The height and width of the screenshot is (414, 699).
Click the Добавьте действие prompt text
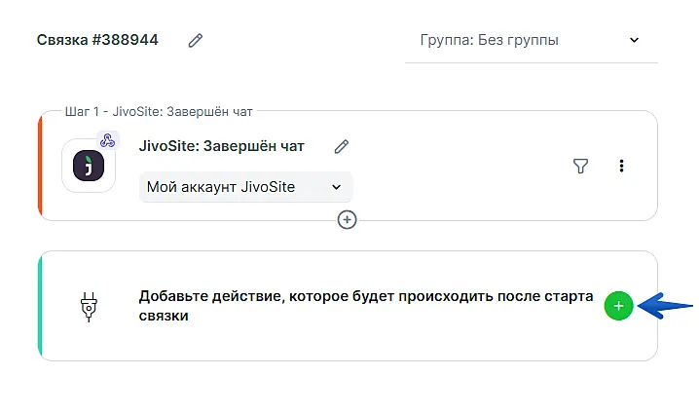pos(365,306)
